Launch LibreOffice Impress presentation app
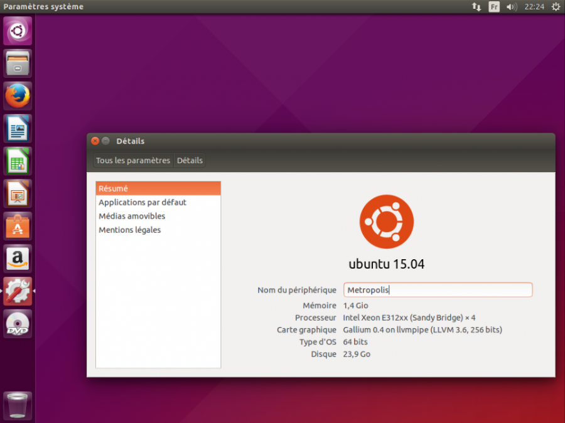565x423 pixels. pos(18,194)
